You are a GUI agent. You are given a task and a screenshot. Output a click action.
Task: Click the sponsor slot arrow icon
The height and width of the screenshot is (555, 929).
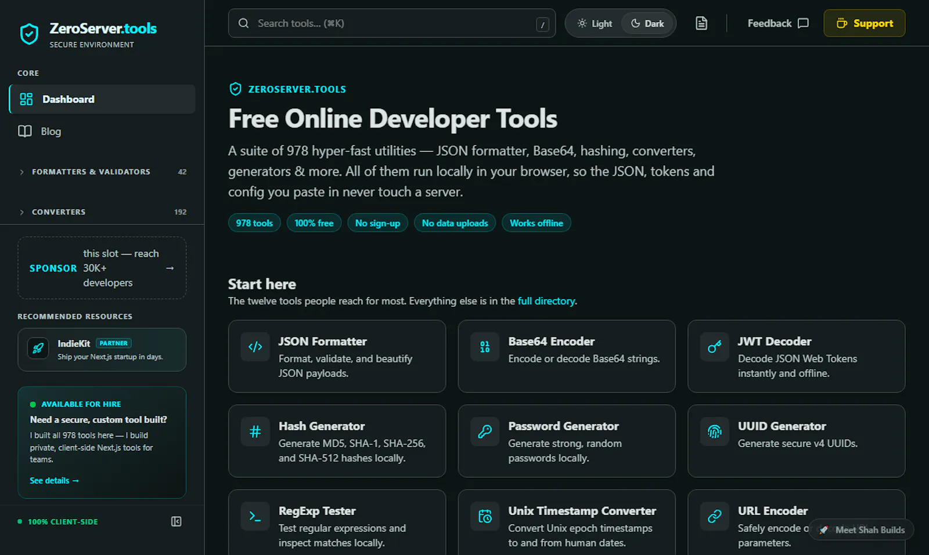pyautogui.click(x=170, y=268)
